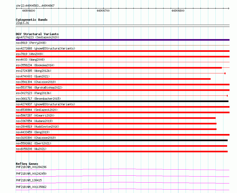237x193 pixels.
Task: Select the red esv3558234 Boomsma2014 bar
Action: pyautogui.click(x=119, y=68)
